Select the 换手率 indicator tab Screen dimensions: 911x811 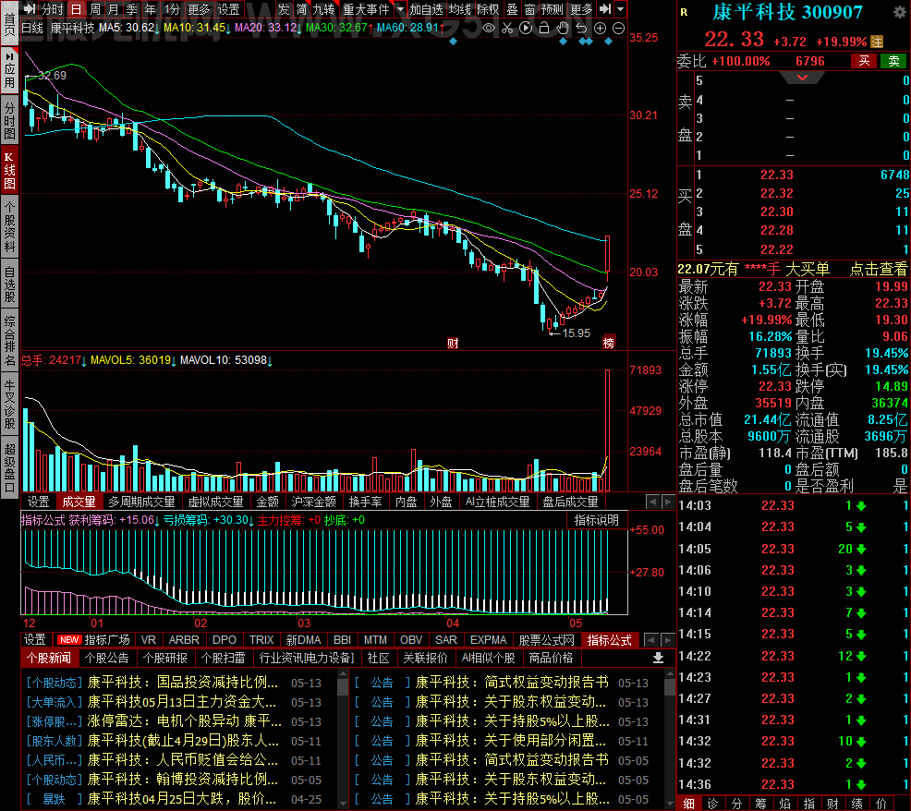[x=366, y=502]
